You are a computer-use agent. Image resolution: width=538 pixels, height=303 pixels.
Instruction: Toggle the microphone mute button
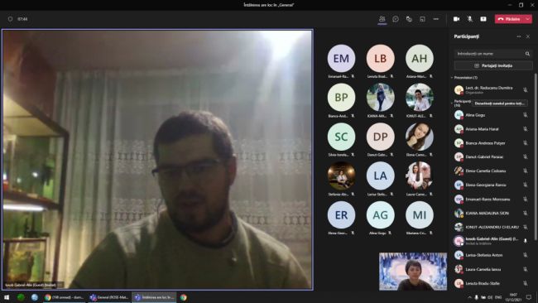[470, 19]
